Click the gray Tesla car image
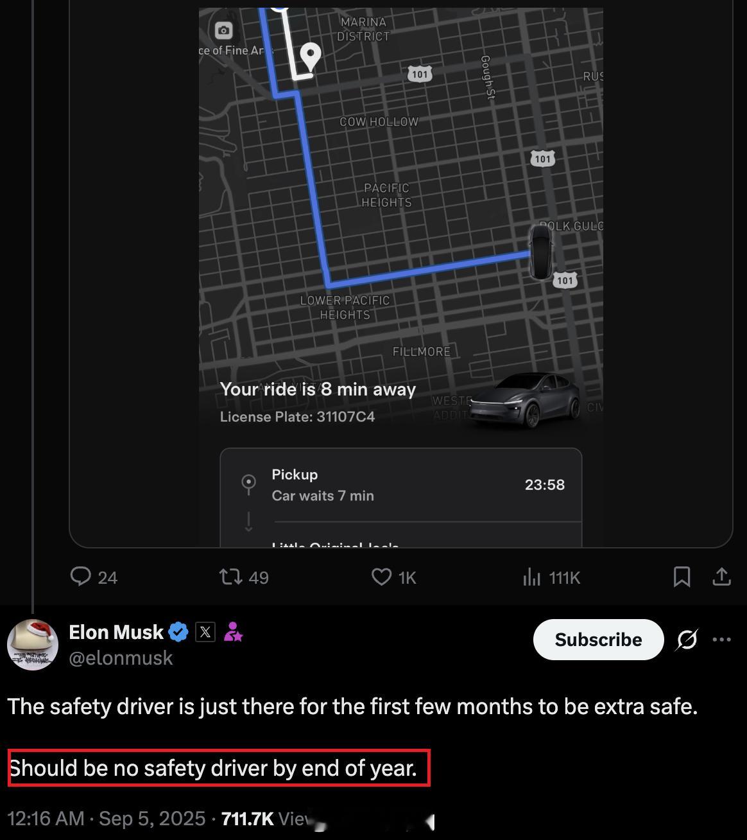 pos(526,399)
